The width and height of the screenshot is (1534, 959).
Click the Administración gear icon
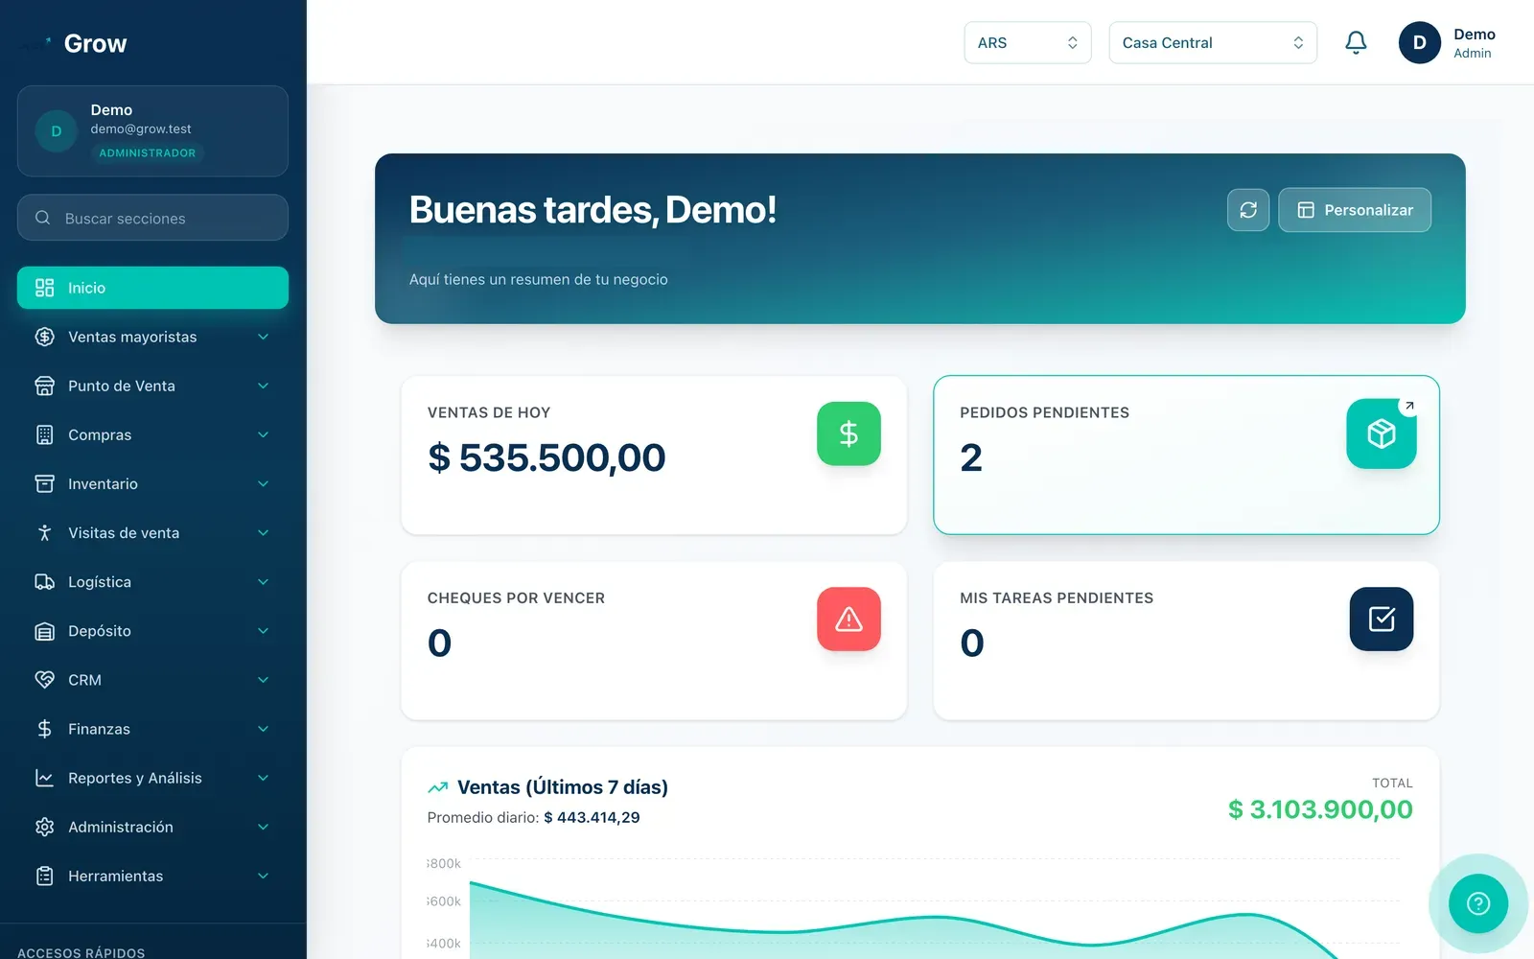(x=44, y=827)
